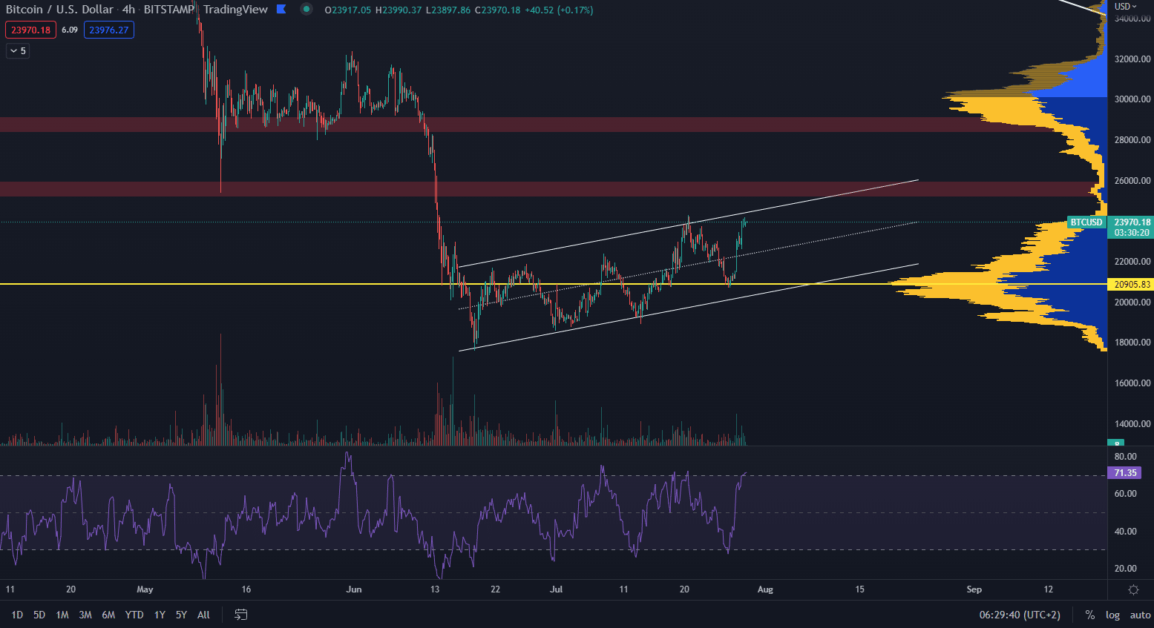Click the TradingView text in the title
1154x628 pixels.
(235, 10)
